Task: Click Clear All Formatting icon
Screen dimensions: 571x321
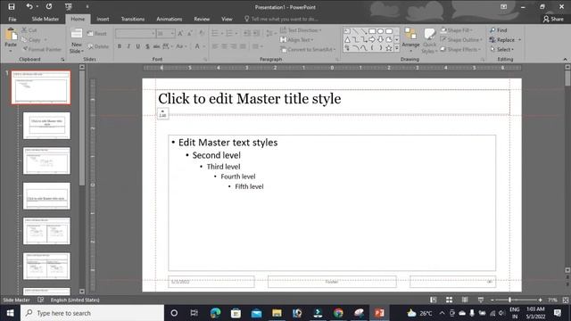Action: point(202,34)
